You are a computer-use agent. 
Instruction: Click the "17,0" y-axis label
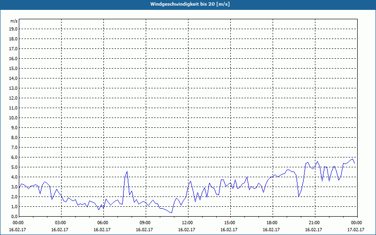click(x=14, y=49)
